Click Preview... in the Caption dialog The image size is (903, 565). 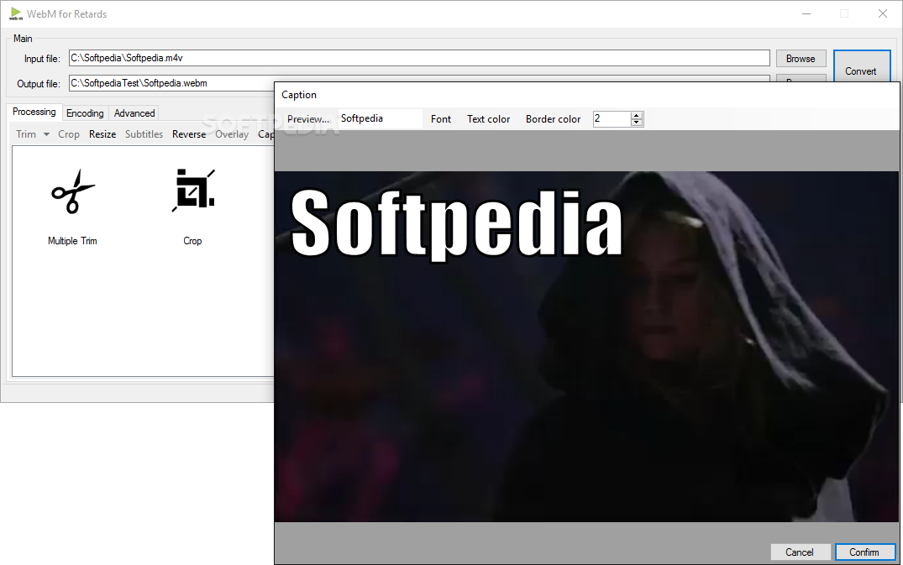click(308, 119)
